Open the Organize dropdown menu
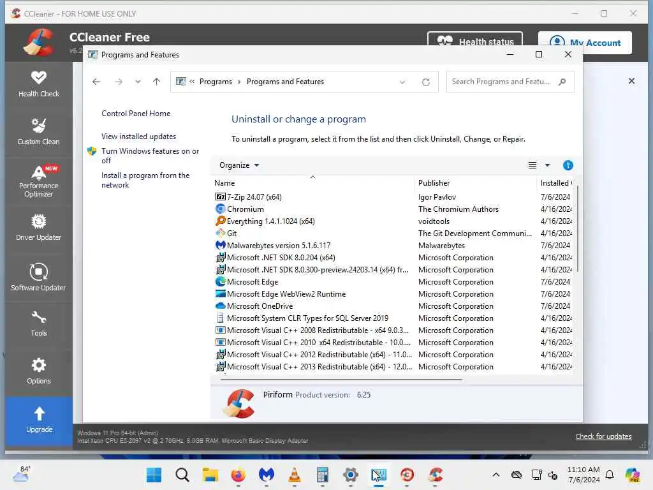This screenshot has width=653, height=490. [x=239, y=165]
